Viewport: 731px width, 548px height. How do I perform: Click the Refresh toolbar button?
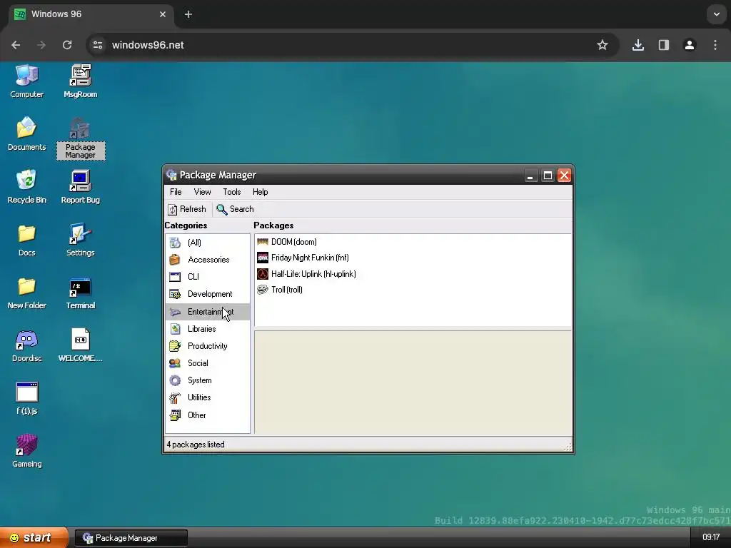pyautogui.click(x=187, y=209)
